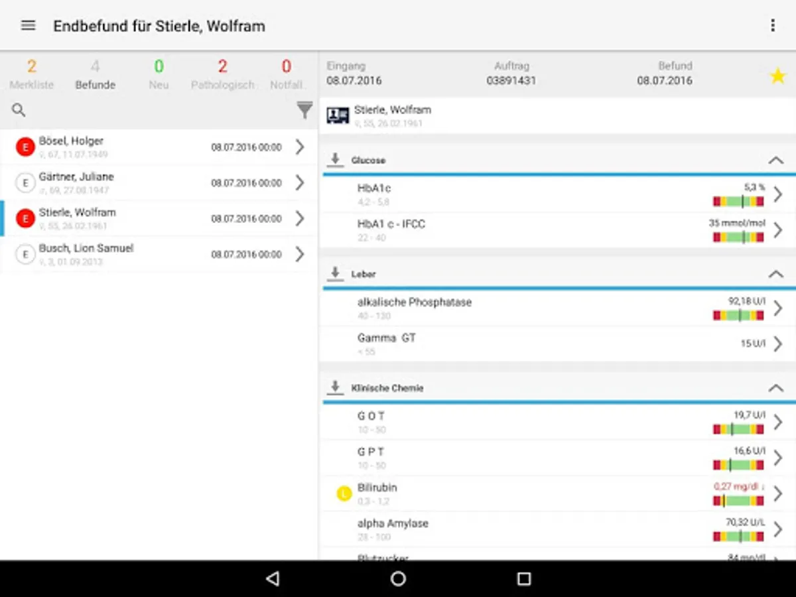Click the Bilirubin value 0,27 mg/dl
The width and height of the screenshot is (796, 597).
tap(739, 486)
